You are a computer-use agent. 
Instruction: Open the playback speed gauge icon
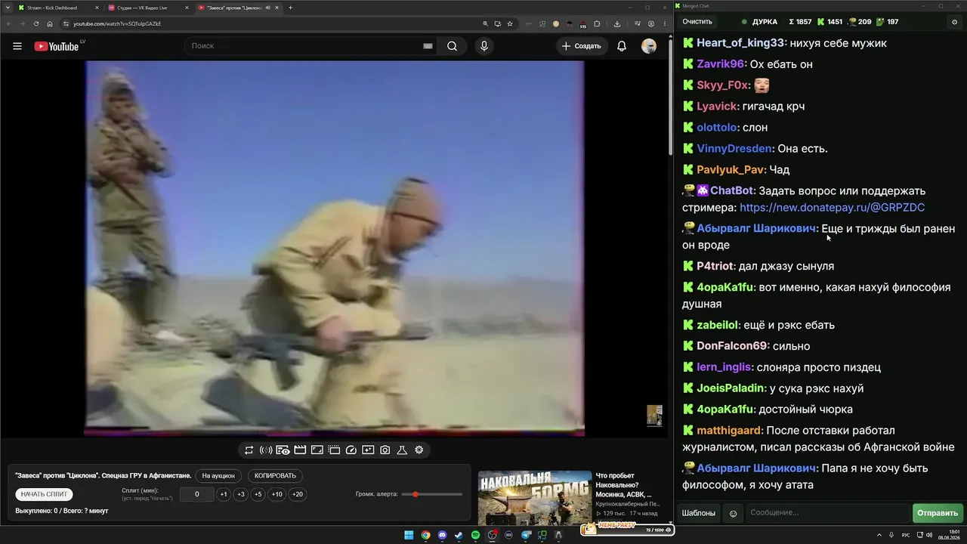351,450
